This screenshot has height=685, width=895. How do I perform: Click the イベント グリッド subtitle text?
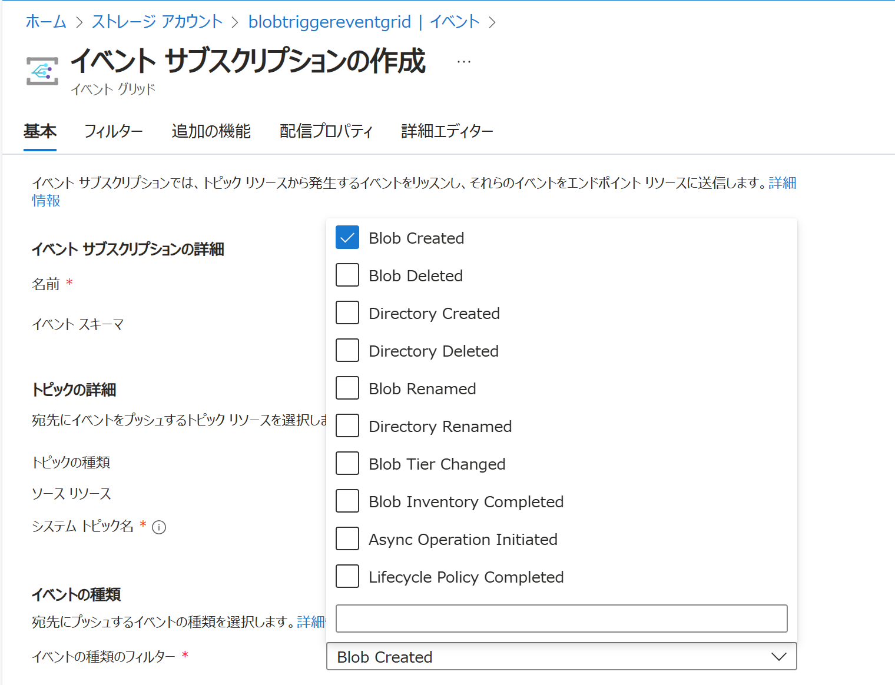(113, 89)
